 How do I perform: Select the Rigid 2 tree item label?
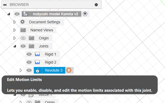[51, 62]
